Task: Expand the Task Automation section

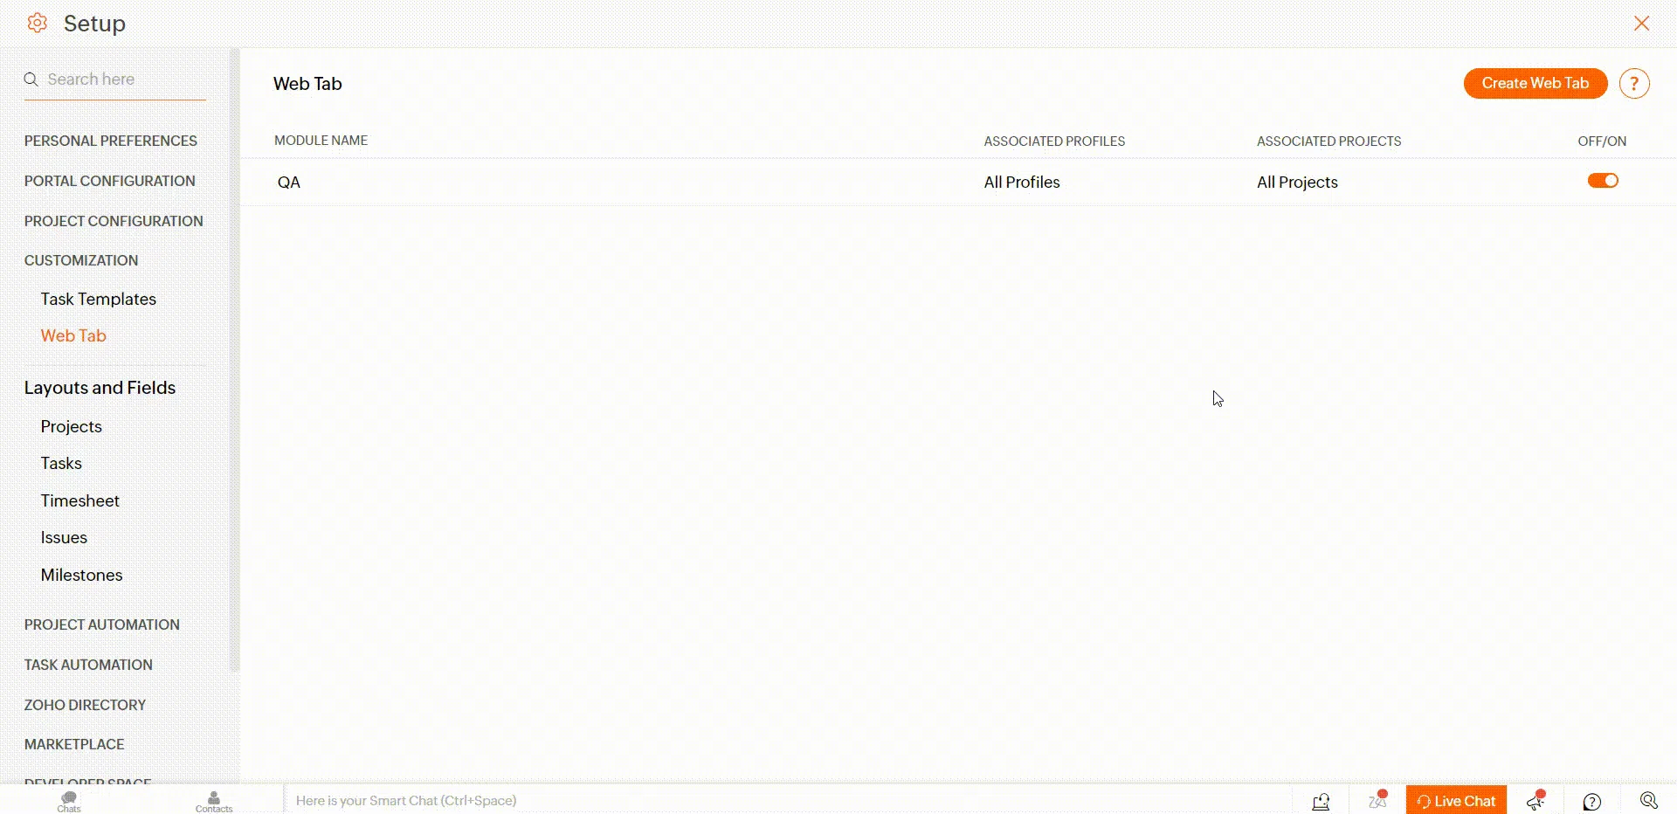Action: 88,665
